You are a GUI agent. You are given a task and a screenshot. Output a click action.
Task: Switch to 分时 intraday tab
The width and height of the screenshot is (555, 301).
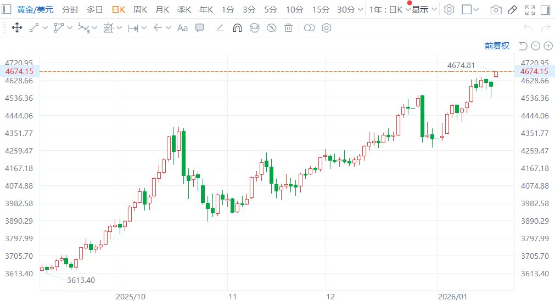click(x=70, y=10)
